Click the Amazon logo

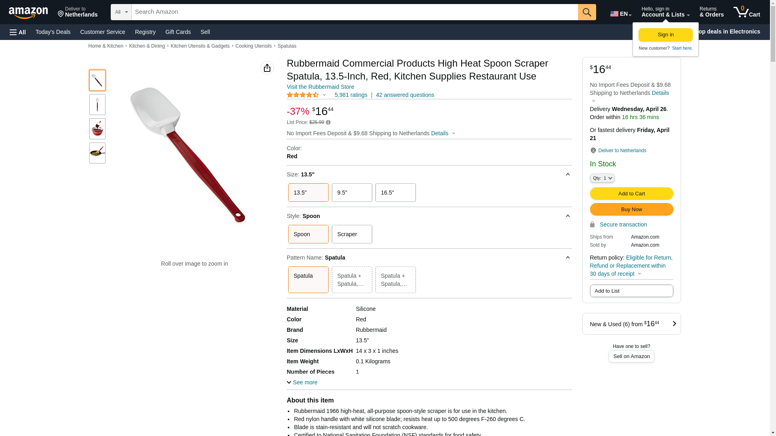click(28, 13)
